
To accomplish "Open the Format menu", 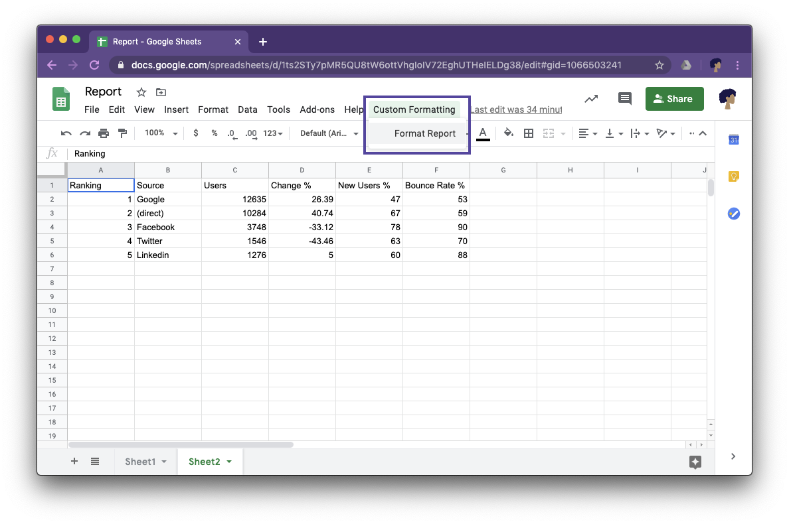I will click(x=213, y=109).
